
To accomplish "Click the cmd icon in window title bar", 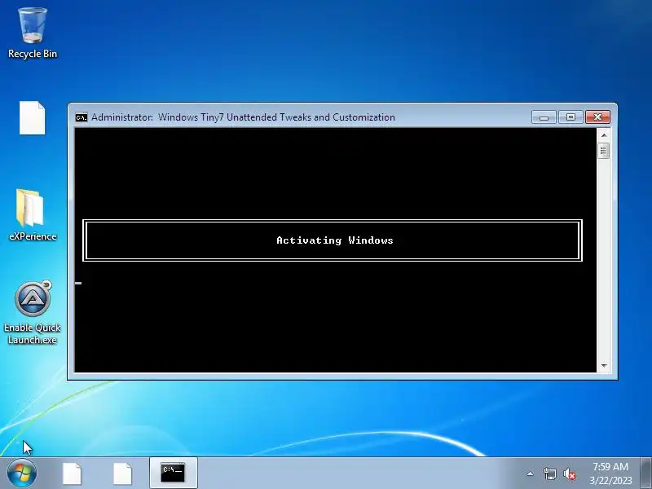I will click(81, 117).
